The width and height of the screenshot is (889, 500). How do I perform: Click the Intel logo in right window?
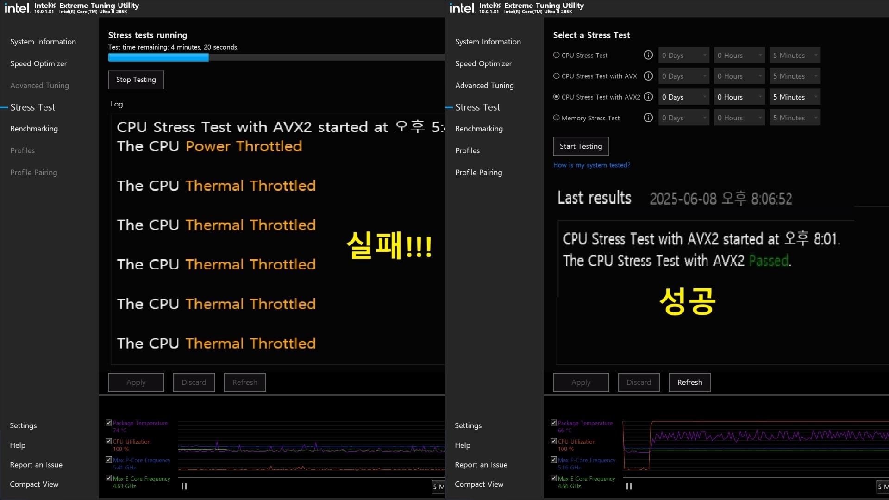pyautogui.click(x=462, y=8)
